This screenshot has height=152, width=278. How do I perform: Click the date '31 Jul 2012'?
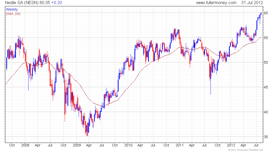(x=252, y=3)
